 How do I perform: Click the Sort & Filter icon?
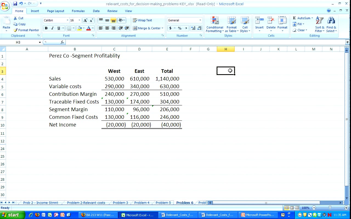coord(319,21)
